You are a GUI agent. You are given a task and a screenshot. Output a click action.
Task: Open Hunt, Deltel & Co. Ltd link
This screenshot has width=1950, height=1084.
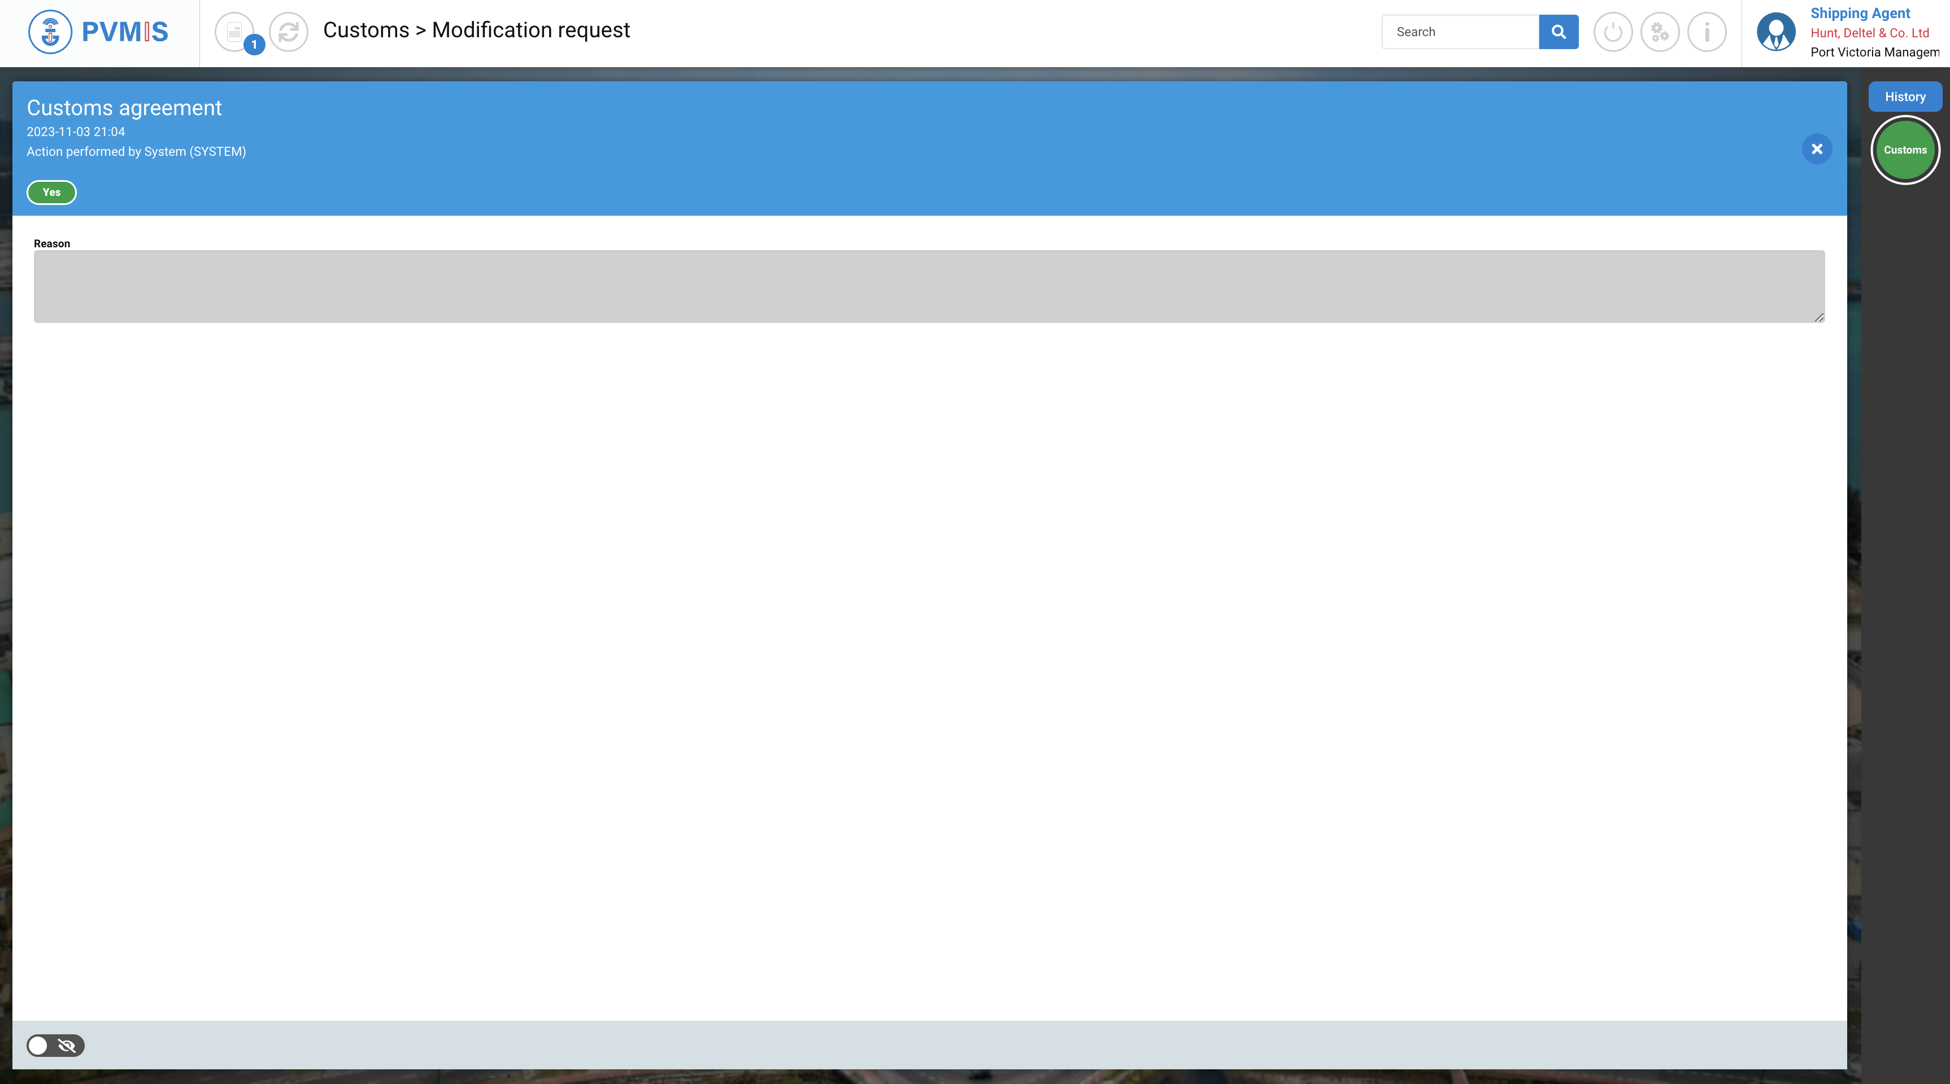click(x=1869, y=33)
